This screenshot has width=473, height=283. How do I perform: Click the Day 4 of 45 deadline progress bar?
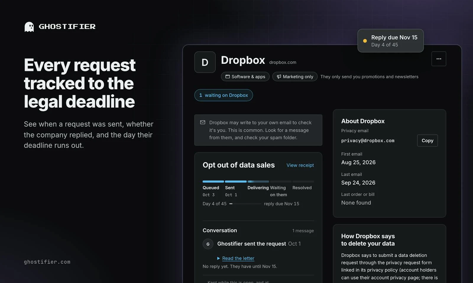245,204
